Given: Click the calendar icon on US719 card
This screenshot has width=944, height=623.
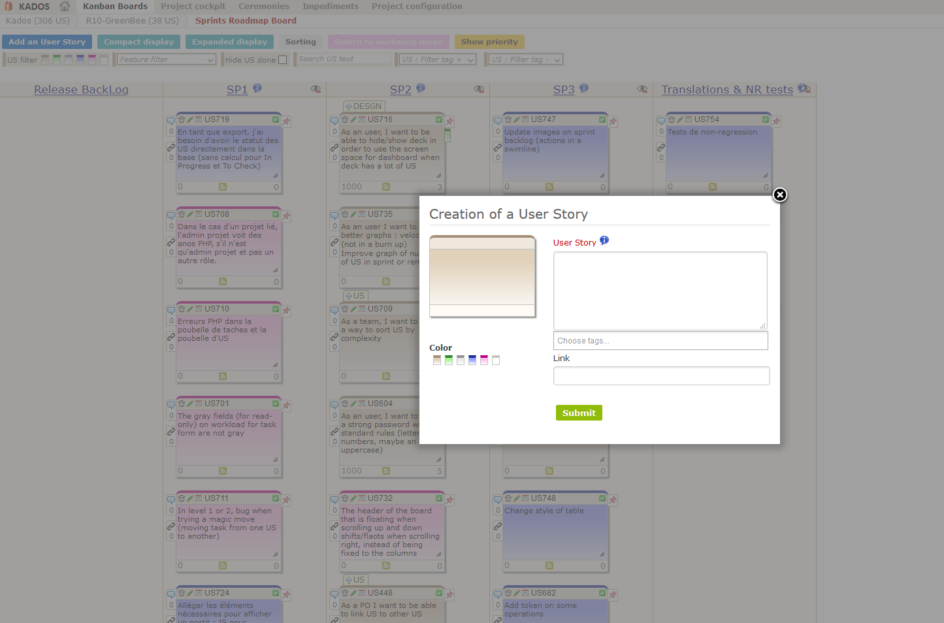Looking at the screenshot, I should pos(199,120).
